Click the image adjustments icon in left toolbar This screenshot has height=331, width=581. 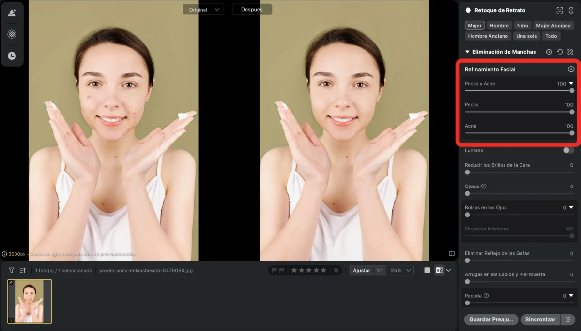12,13
